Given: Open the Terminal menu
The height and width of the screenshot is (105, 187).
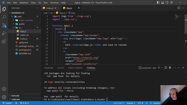Looking at the screenshot, I should 54,3.
